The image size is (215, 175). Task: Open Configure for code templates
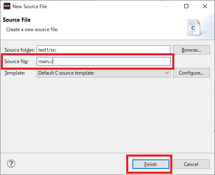point(192,73)
